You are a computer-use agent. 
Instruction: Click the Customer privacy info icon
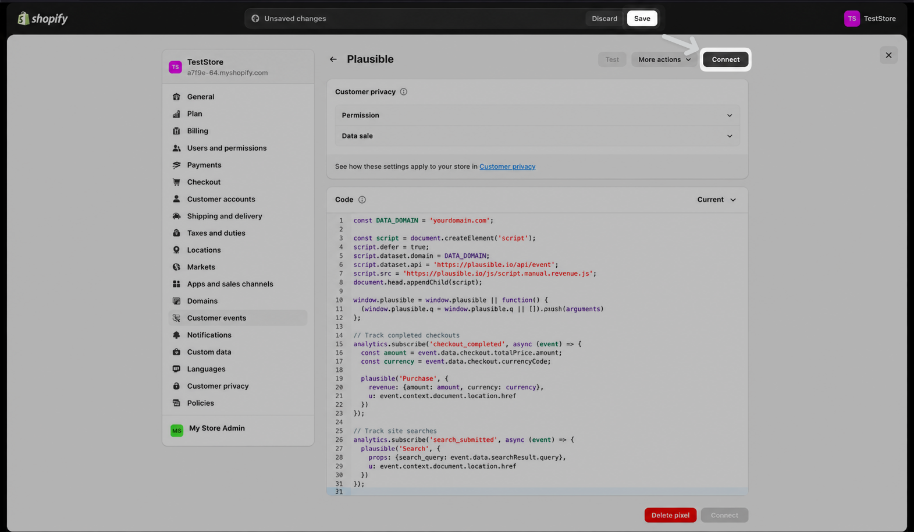coord(403,92)
